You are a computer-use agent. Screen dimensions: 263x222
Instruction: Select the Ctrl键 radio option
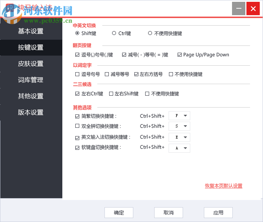click(x=114, y=33)
